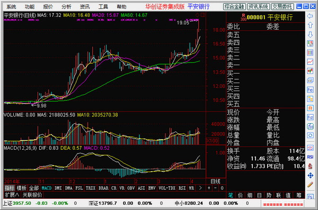
Task: Click the up arrow sidebar icon
Action: click(310, 25)
